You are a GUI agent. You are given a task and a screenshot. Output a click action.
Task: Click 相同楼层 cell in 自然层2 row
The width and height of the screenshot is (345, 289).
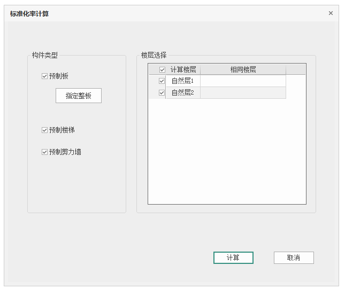coord(243,93)
